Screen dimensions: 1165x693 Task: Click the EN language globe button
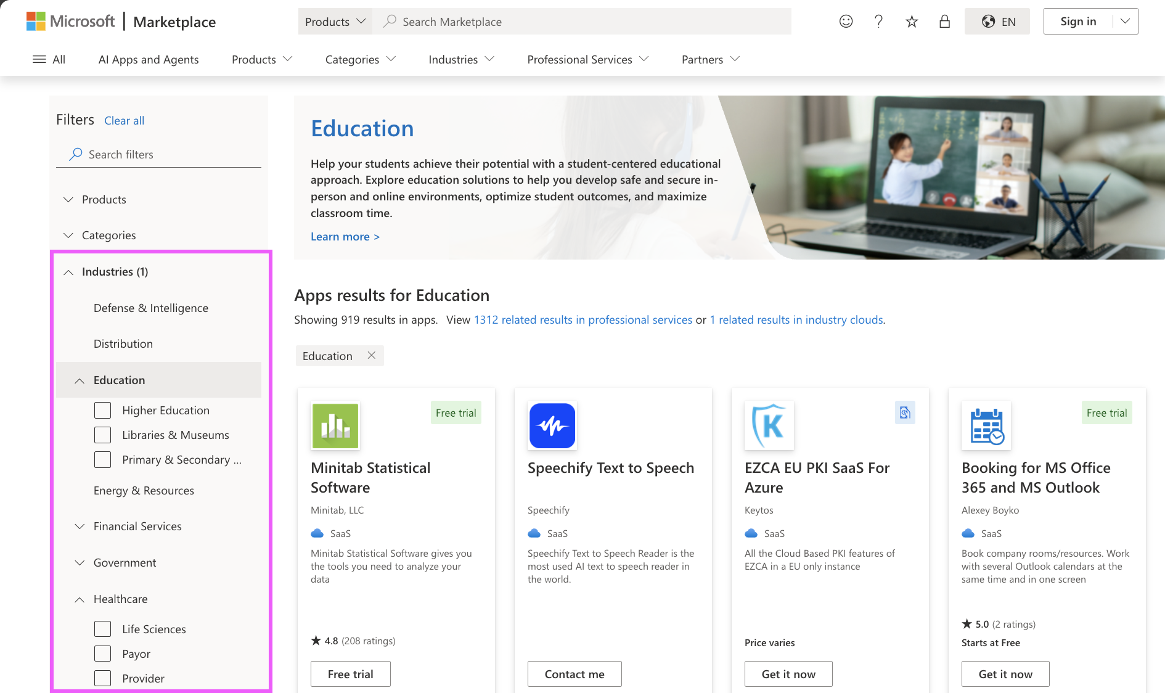click(x=997, y=22)
